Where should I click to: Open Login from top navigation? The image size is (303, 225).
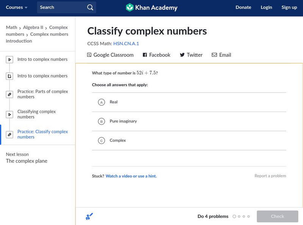point(266,8)
